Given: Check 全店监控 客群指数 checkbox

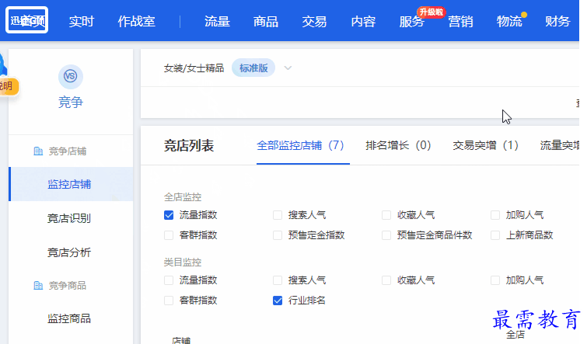Looking at the screenshot, I should pyautogui.click(x=169, y=235).
